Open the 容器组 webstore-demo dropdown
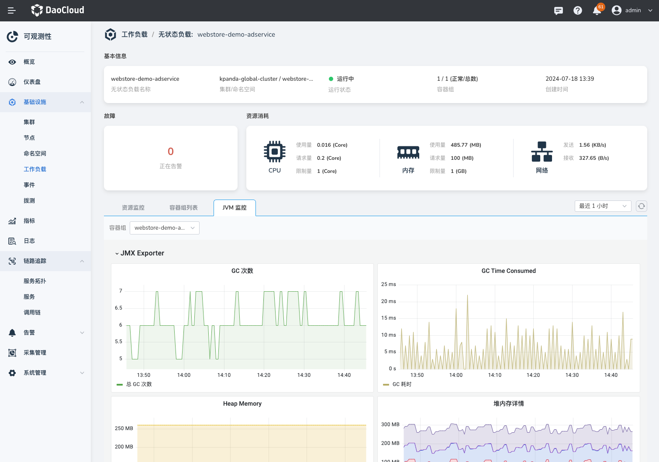Screen dimensions: 659x462 click(164, 228)
